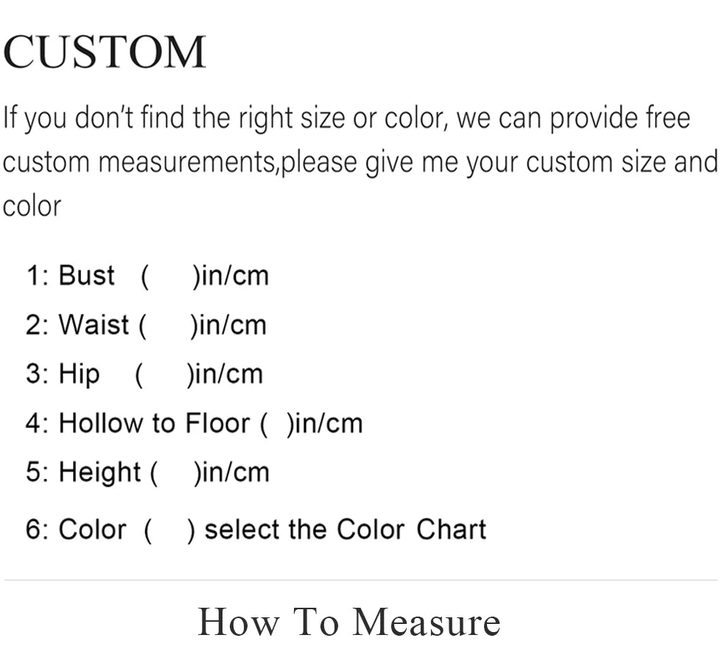Click the blank after Color label
This screenshot has height=663, width=722.
tap(170, 530)
